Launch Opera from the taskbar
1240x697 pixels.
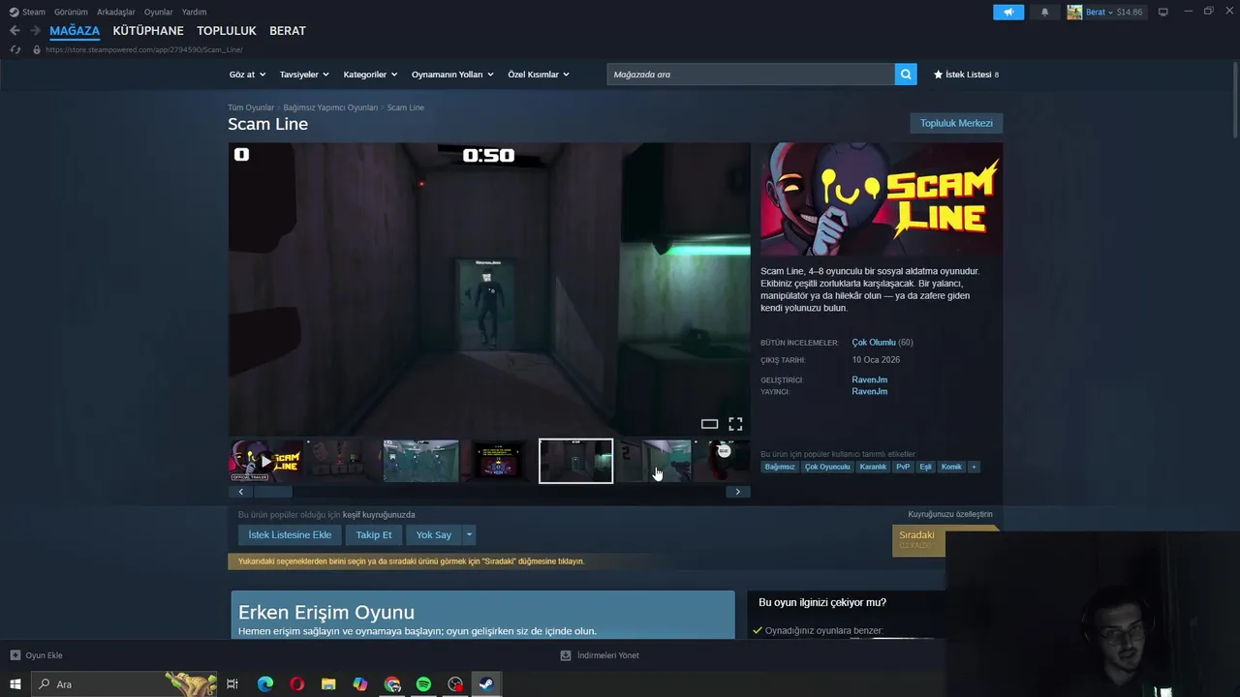click(x=296, y=684)
